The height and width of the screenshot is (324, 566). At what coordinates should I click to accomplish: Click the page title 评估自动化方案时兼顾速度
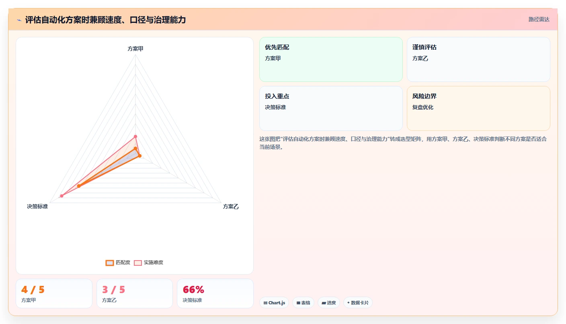(105, 20)
